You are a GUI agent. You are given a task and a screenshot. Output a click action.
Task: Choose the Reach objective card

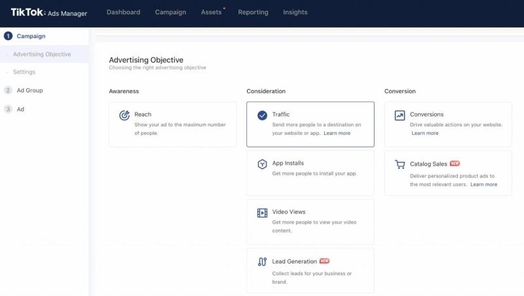point(172,124)
